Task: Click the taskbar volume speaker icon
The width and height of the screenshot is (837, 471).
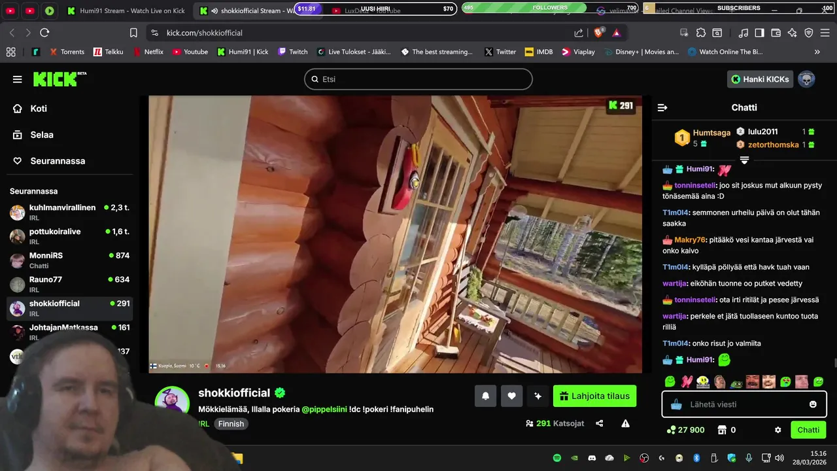Action: 780,458
